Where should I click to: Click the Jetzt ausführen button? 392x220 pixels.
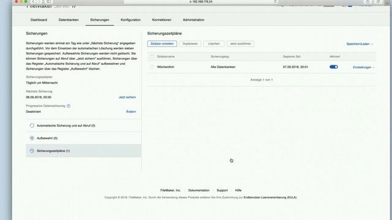click(x=240, y=43)
